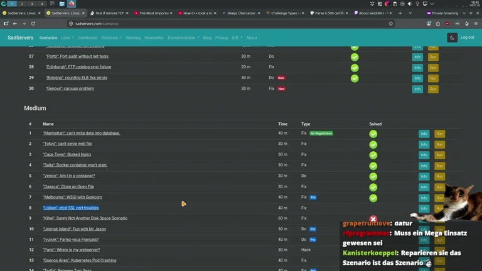The image size is (482, 271).
Task: Click Info for the Tokyo scenario
Action: [x=424, y=144]
